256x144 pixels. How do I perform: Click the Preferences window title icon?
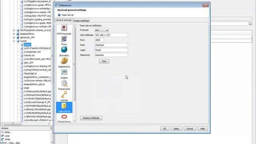56,5
